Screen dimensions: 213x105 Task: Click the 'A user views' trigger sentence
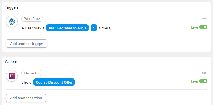(x=33, y=28)
